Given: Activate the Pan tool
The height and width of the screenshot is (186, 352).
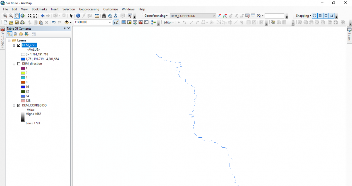Looking at the screenshot, I should [16, 16].
